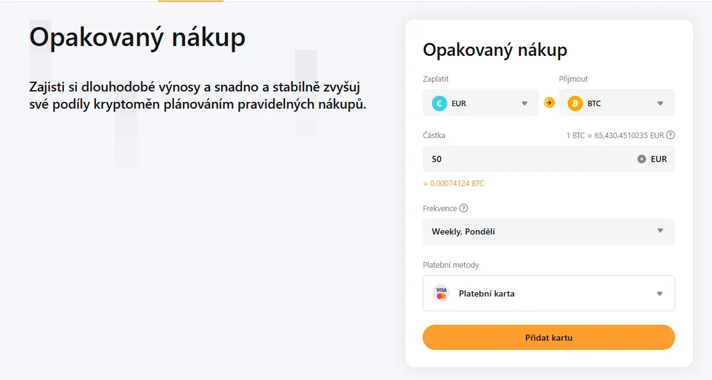Screen dimensions: 712x380
Task: Click the yellow arrow between the currencies
Action: pyautogui.click(x=549, y=103)
